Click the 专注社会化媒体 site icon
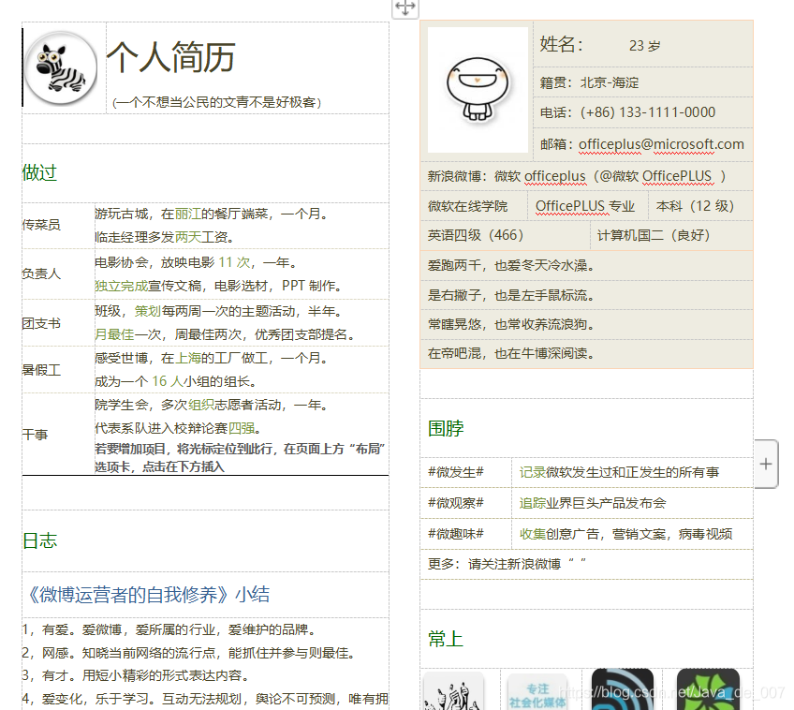The width and height of the screenshot is (794, 710). tap(537, 691)
